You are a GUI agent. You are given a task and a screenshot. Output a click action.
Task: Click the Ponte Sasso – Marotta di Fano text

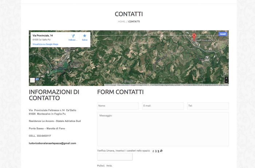[47, 128]
